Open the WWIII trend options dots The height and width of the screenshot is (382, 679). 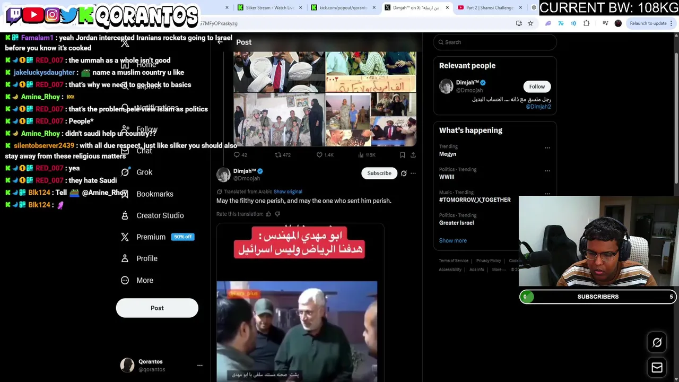click(547, 171)
